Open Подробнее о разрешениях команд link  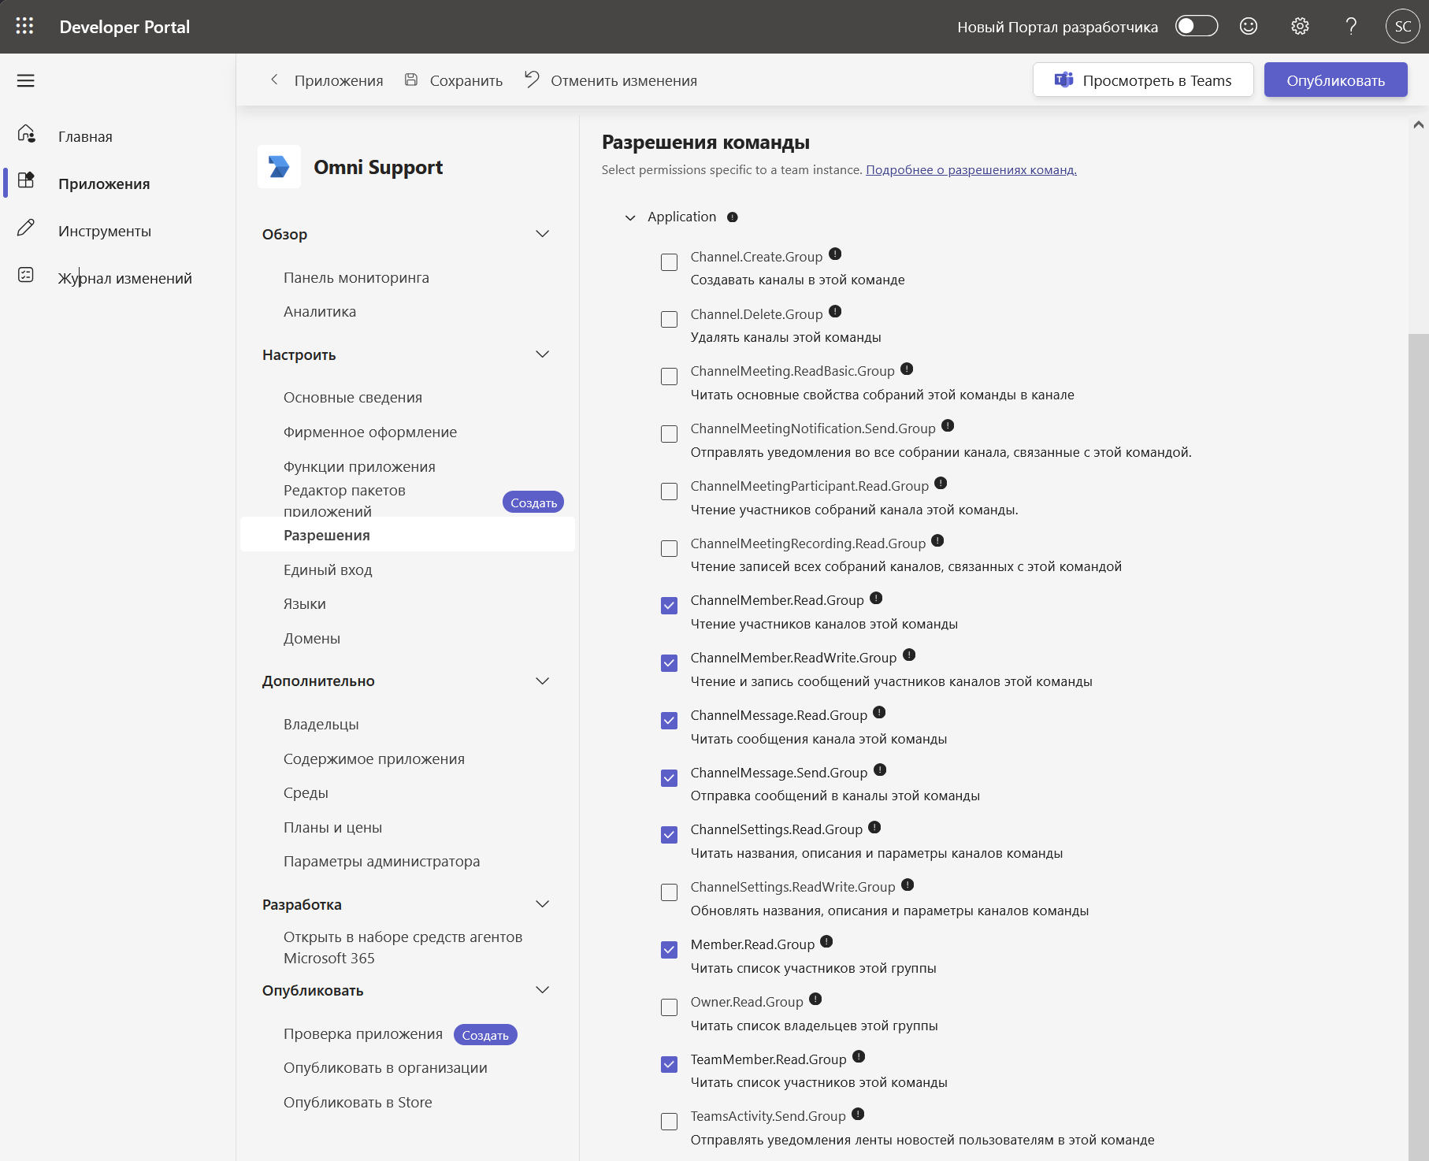coord(971,170)
